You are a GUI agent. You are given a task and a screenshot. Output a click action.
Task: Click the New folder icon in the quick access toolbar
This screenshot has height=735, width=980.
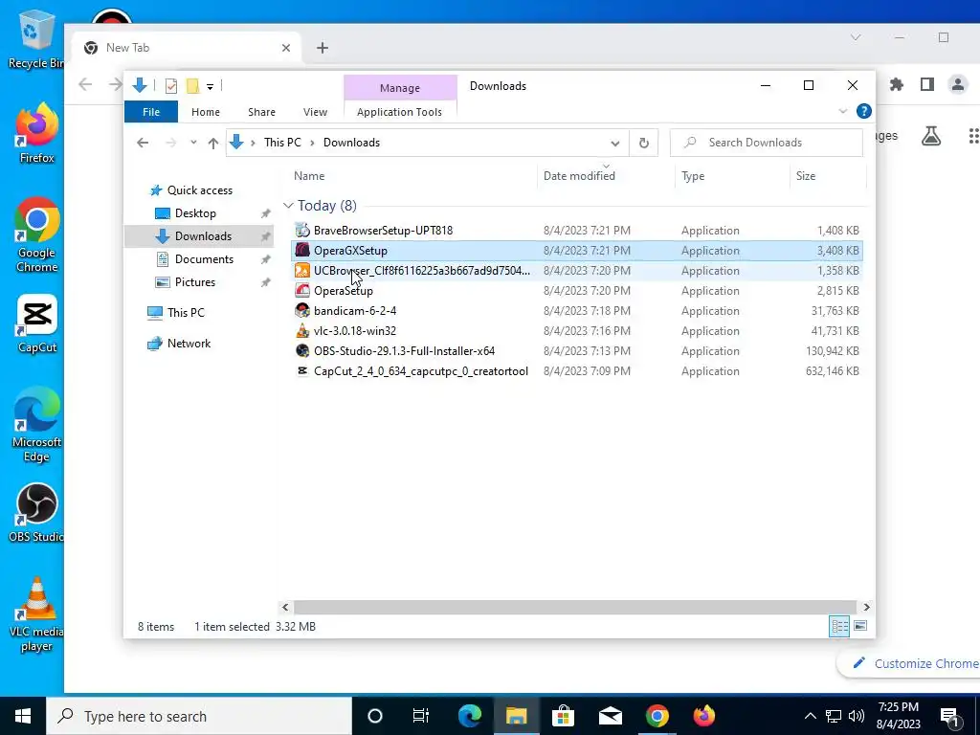pyautogui.click(x=193, y=86)
